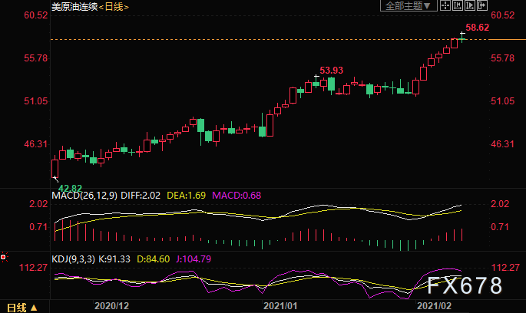The width and height of the screenshot is (526, 313).
Task: Click the left axis 60.52 price label
Action: pos(36,15)
